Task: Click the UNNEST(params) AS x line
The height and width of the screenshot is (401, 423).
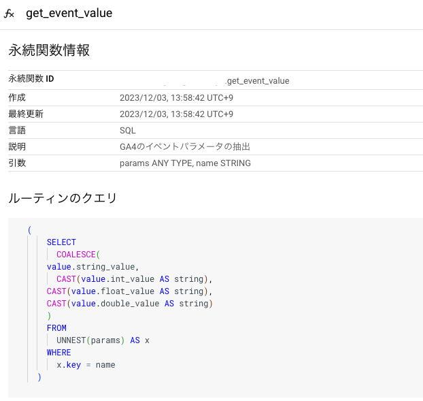Action: pyautogui.click(x=103, y=340)
